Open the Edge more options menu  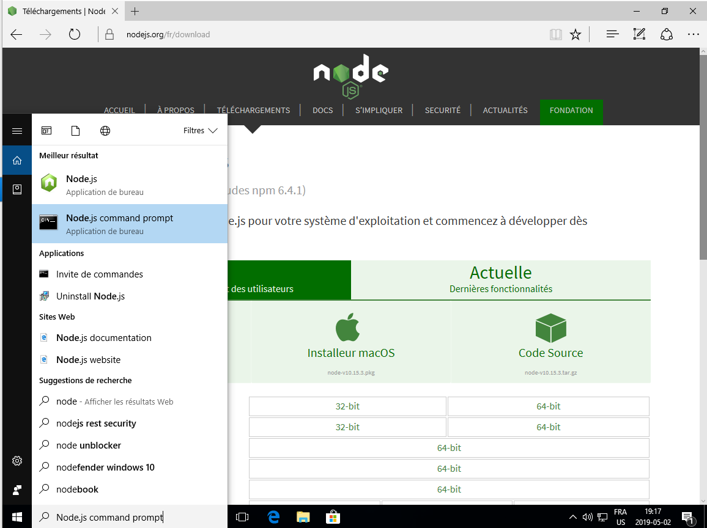(x=693, y=34)
